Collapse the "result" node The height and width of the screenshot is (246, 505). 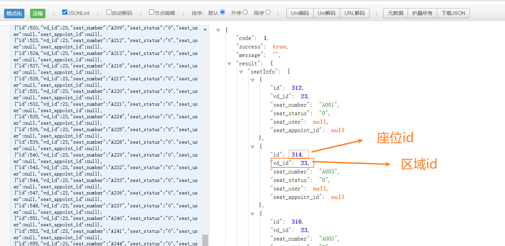(x=229, y=64)
